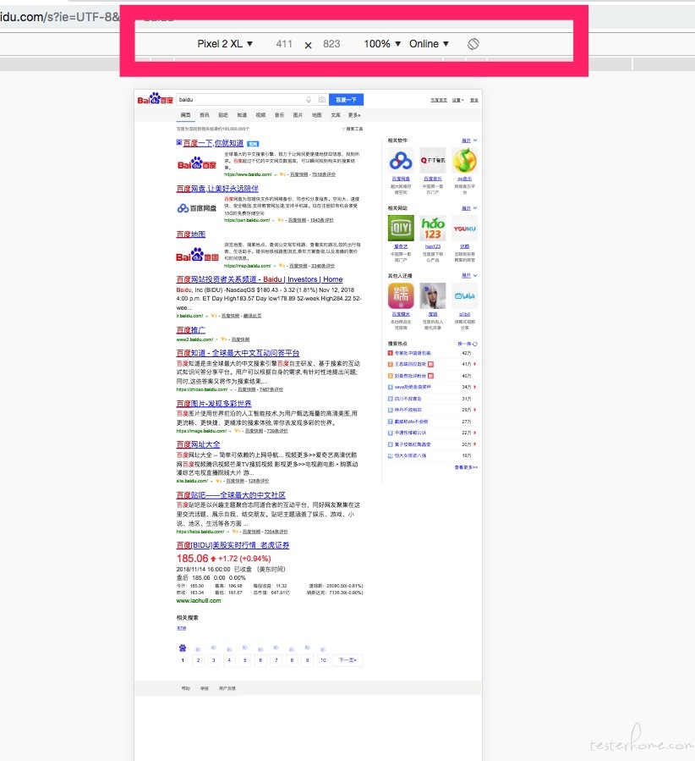Select the 资讯 tab

(x=205, y=115)
